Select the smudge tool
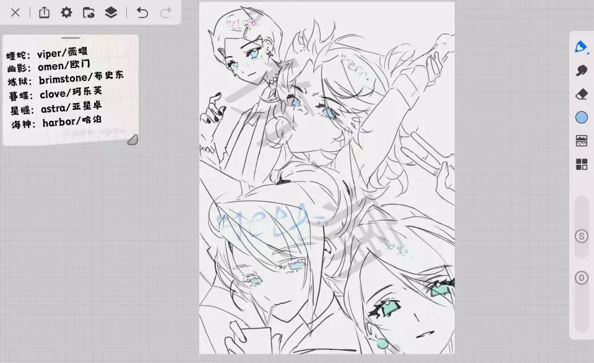Image resolution: width=594 pixels, height=363 pixels. coord(581,70)
